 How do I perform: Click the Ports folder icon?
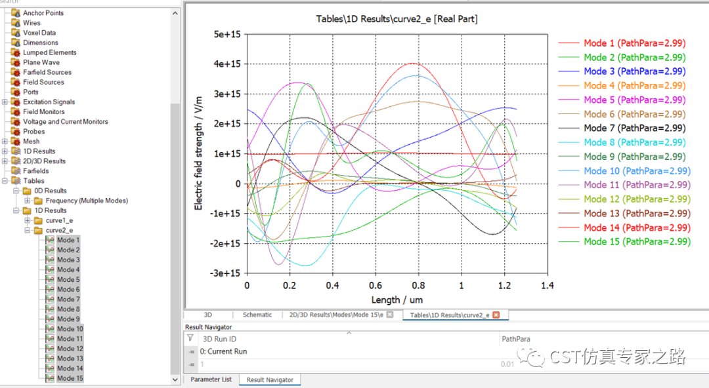(x=16, y=92)
